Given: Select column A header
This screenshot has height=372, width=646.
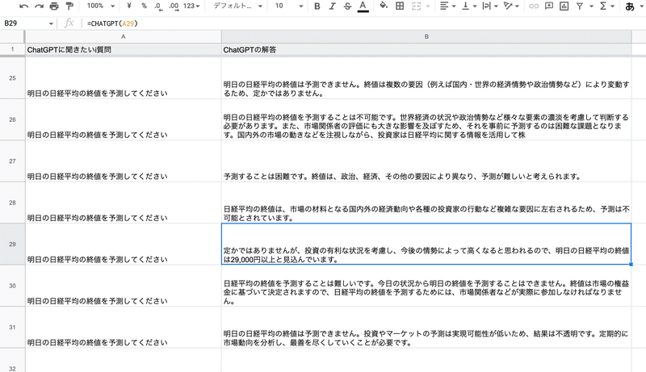Looking at the screenshot, I should [x=124, y=36].
